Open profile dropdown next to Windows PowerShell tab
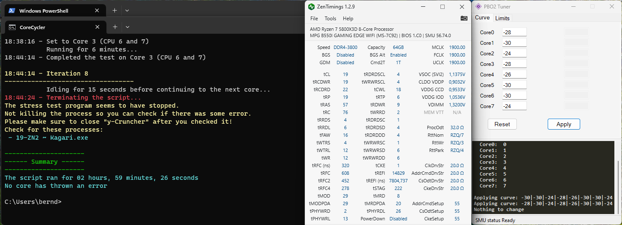622x225 pixels. click(x=127, y=11)
